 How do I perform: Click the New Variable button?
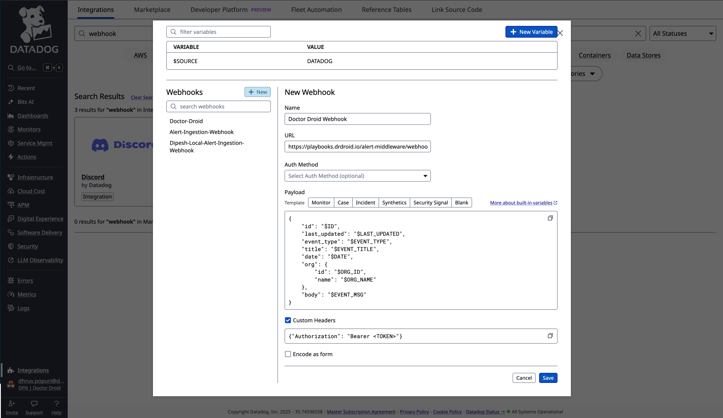tap(531, 32)
